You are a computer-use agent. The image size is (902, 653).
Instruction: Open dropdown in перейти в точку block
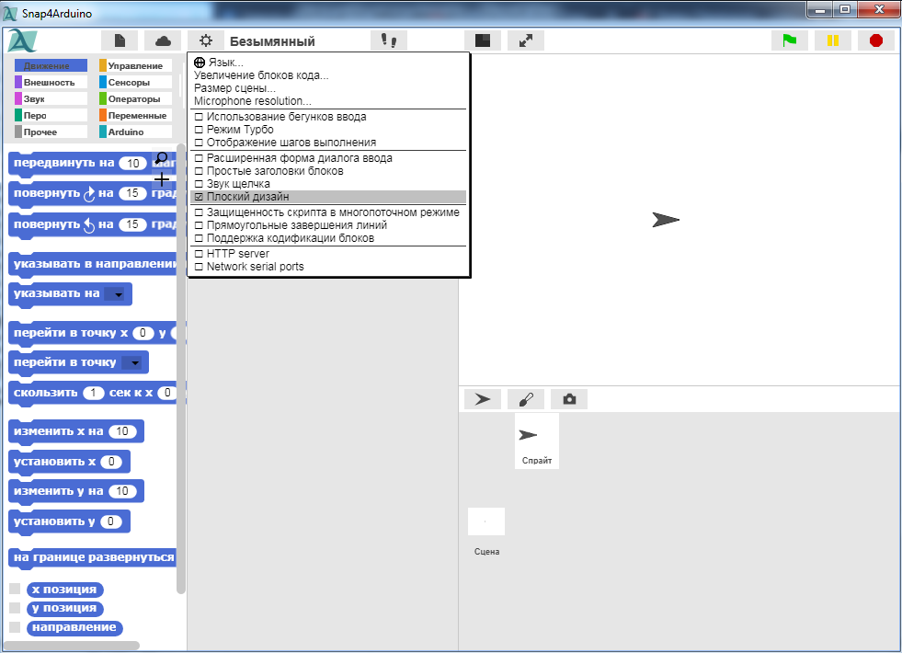tap(134, 362)
